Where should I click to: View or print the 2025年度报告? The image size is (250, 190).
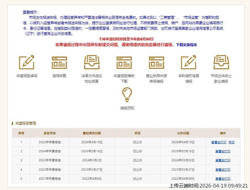click(219, 142)
